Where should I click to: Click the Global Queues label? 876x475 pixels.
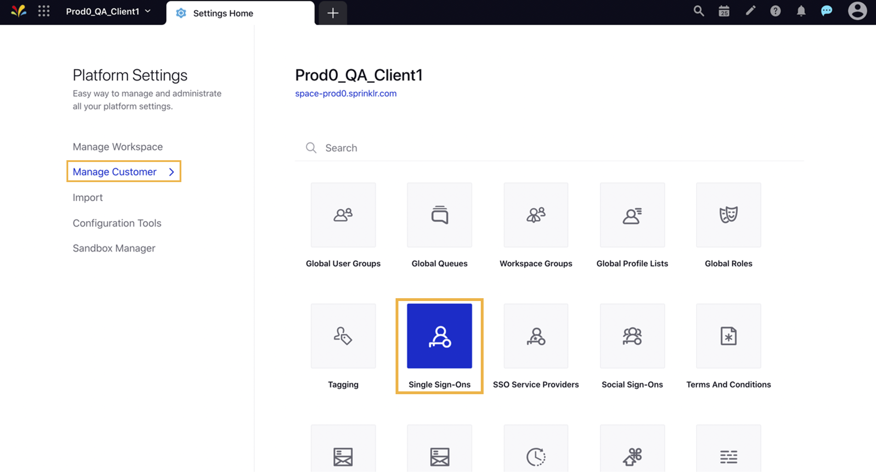pyautogui.click(x=439, y=264)
